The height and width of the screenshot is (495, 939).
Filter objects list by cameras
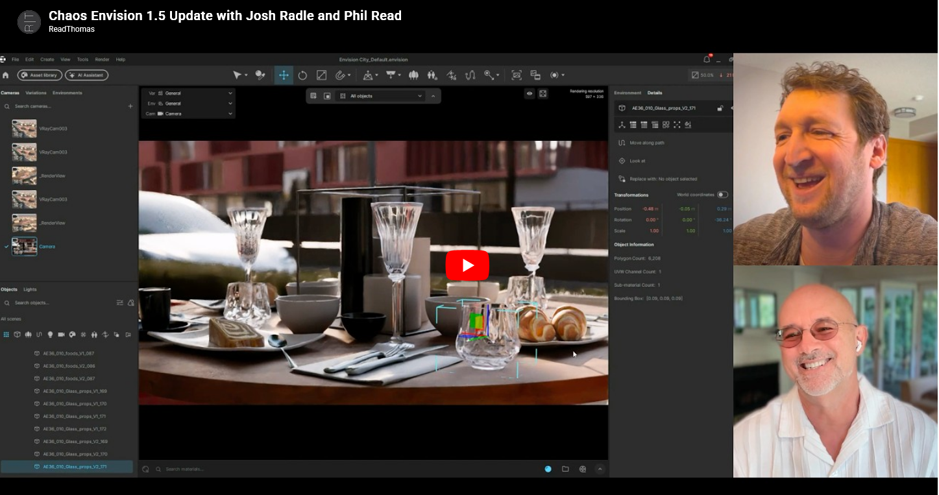(61, 335)
